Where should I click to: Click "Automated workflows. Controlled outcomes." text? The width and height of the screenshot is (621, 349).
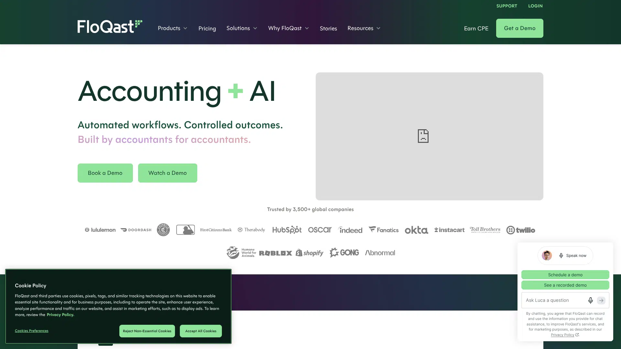click(x=180, y=125)
